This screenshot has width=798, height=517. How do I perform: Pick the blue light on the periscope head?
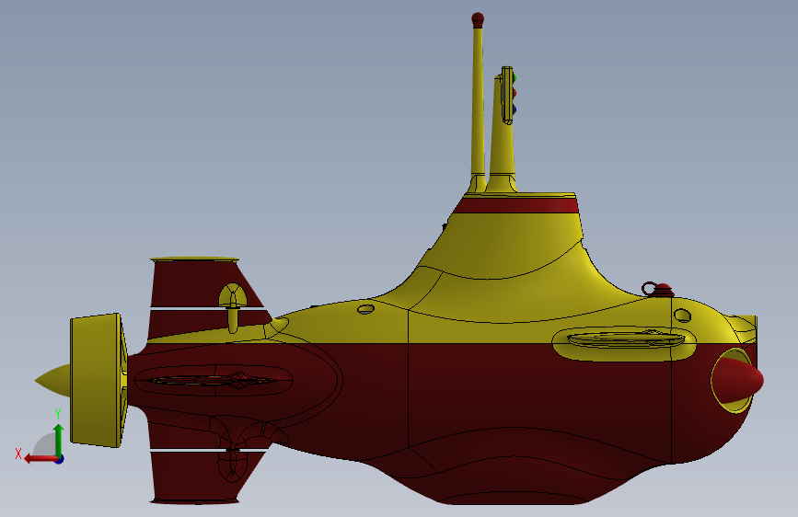coord(515,109)
